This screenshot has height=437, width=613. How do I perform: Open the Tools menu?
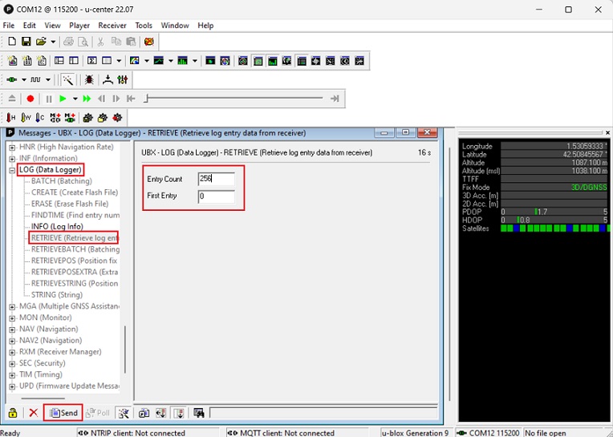pyautogui.click(x=144, y=26)
